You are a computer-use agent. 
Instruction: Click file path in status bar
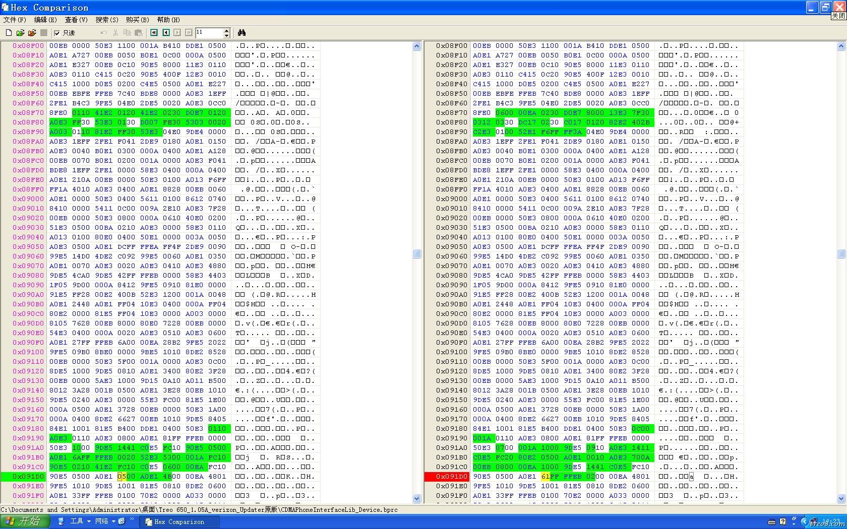click(199, 510)
